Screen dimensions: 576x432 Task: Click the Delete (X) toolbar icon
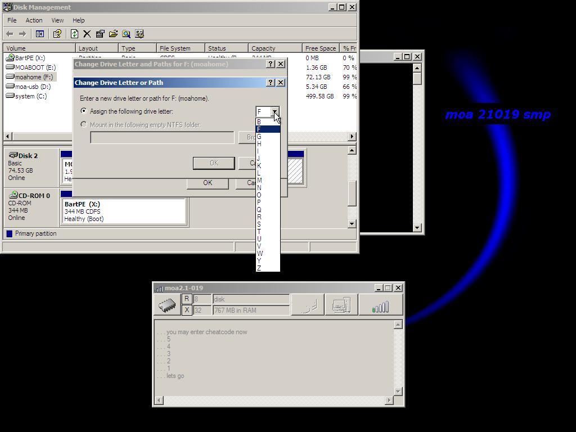87,34
